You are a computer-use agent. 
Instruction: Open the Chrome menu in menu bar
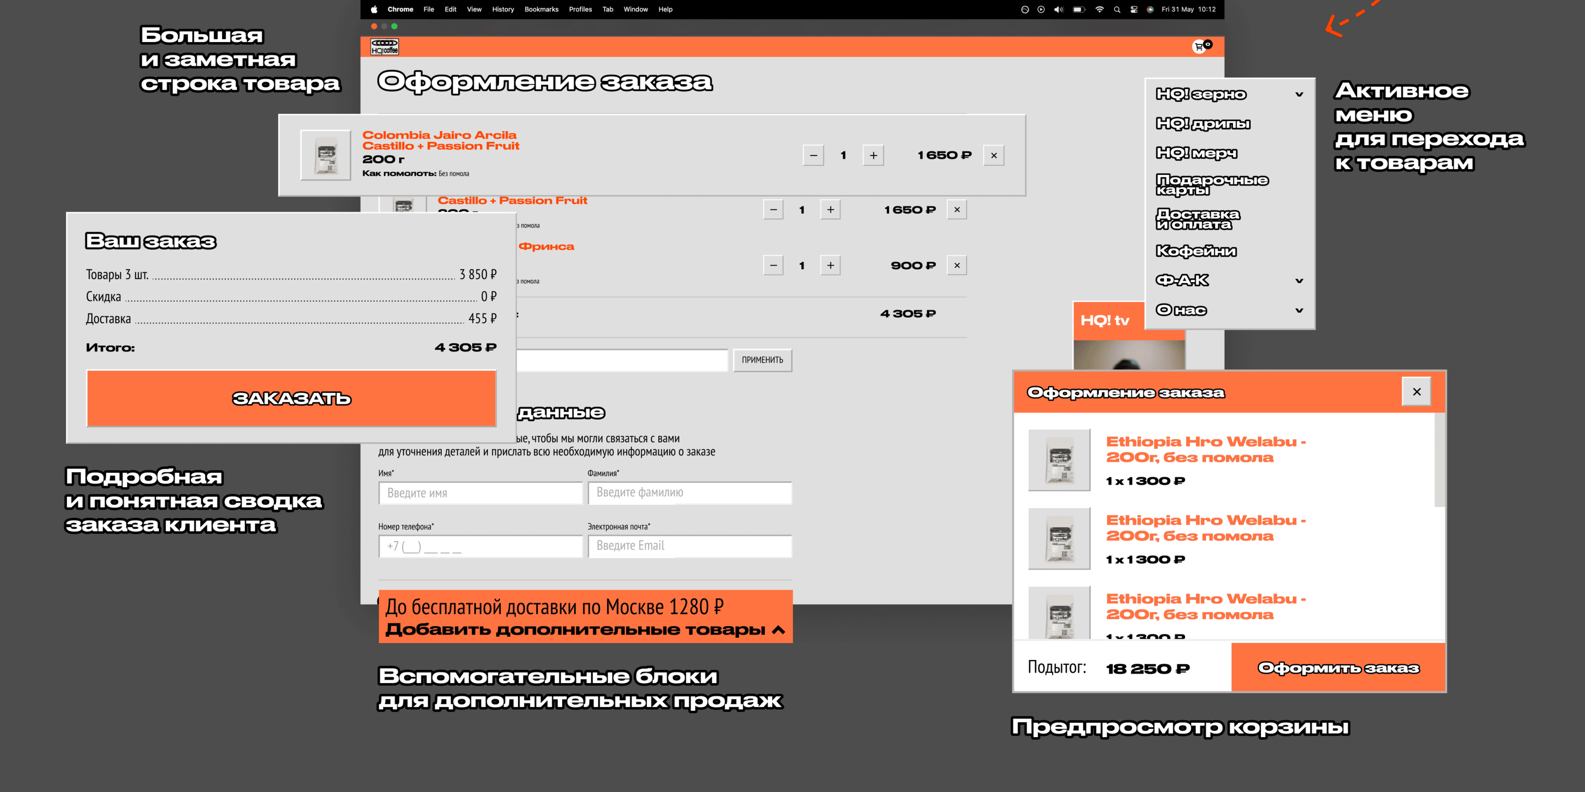coord(400,9)
